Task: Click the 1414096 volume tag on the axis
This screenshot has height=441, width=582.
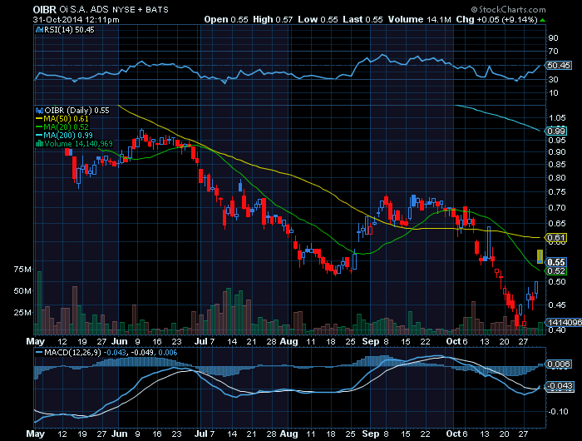Action: click(563, 323)
